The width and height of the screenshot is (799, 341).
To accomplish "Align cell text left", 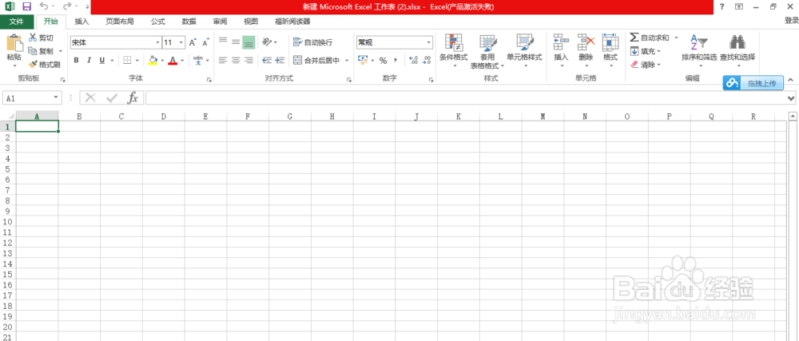I will click(x=223, y=60).
